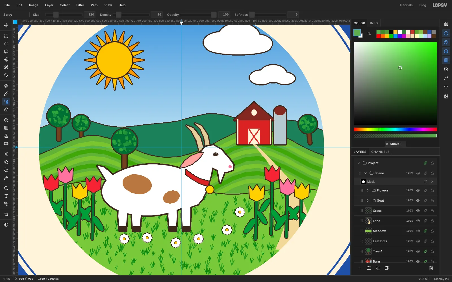The image size is (452, 282).
Task: Delete layer using the trash icon
Action: 431,268
